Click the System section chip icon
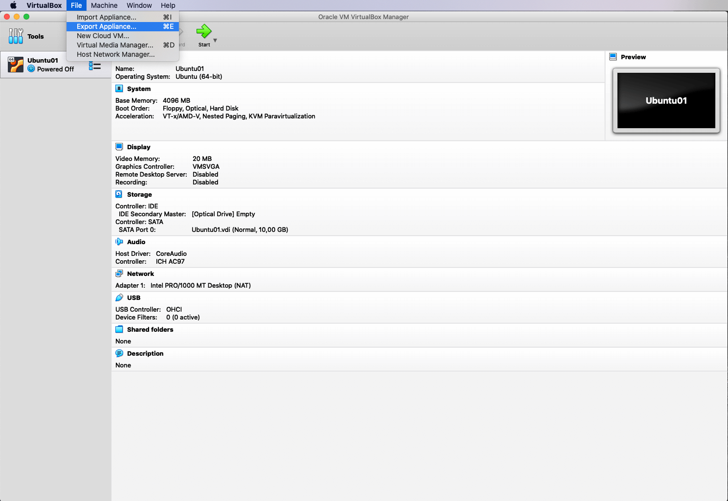The height and width of the screenshot is (501, 728). coord(119,89)
